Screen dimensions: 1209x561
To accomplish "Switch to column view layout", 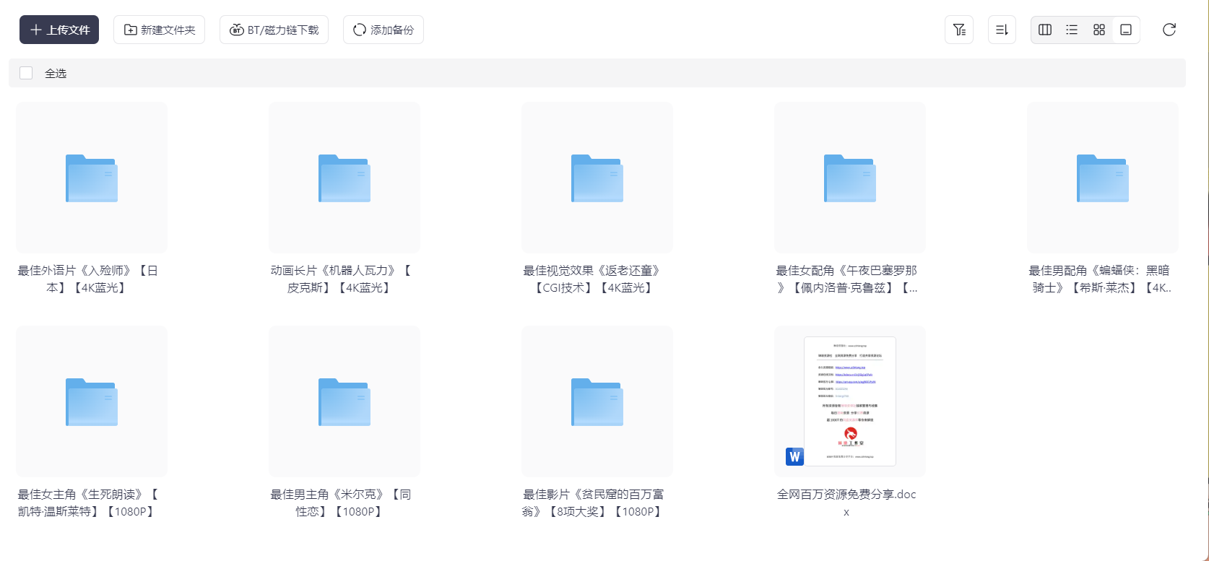I will [x=1044, y=30].
